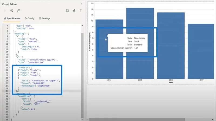This screenshot has height=121, width=216.
Task: Click "type": "nominal" code line
Action: [x=29, y=41]
